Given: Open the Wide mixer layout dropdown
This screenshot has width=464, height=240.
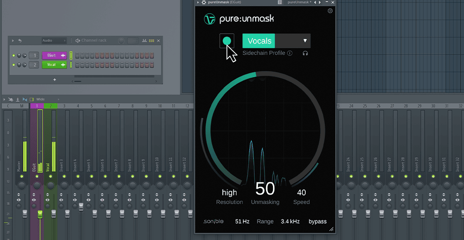Looking at the screenshot, I should tap(47, 99).
